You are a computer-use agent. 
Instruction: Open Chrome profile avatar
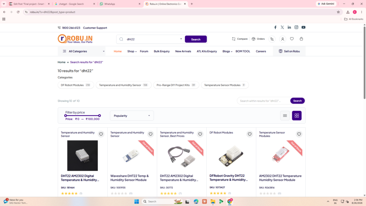(x=355, y=12)
